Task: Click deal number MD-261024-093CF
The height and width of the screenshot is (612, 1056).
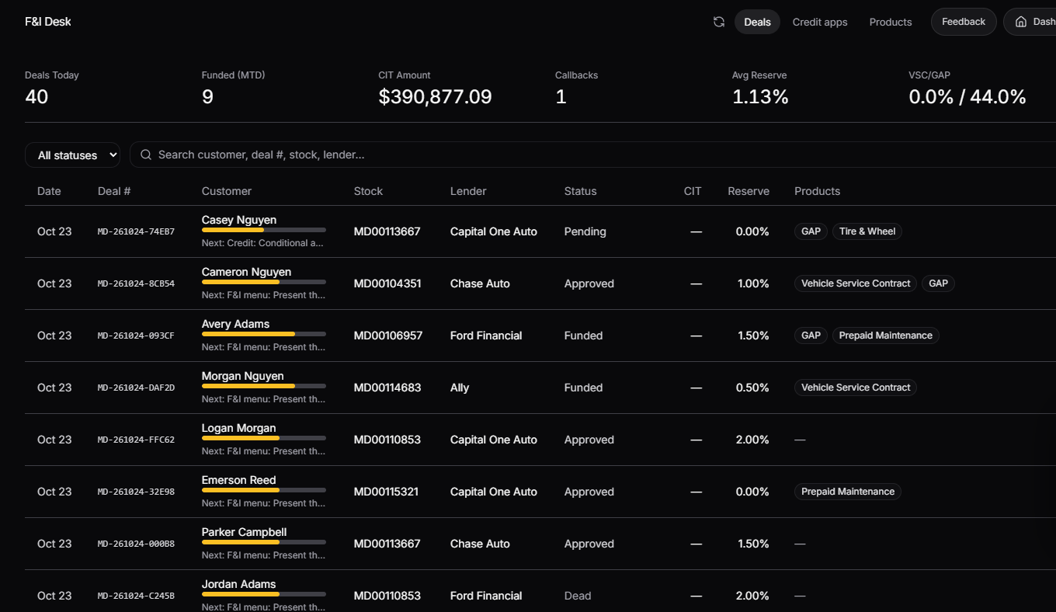Action: click(x=136, y=336)
